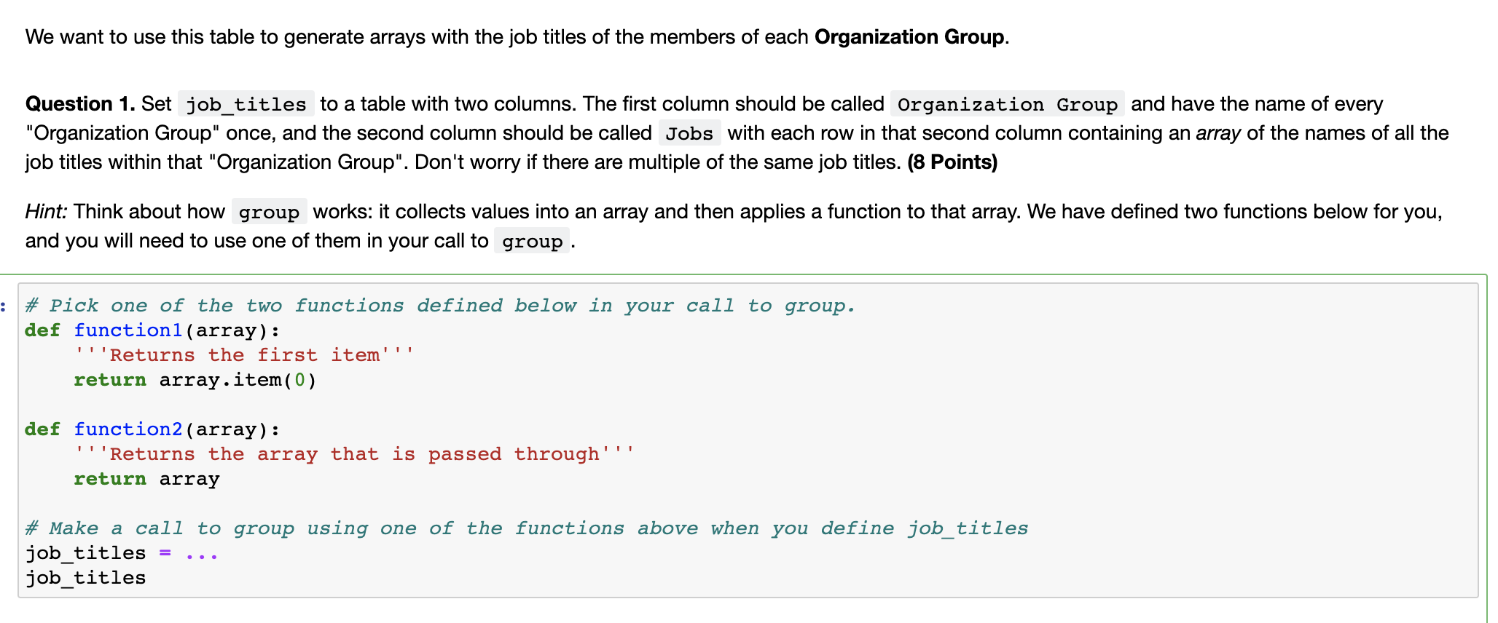Click the italic 'Hint:' label

(x=46, y=212)
